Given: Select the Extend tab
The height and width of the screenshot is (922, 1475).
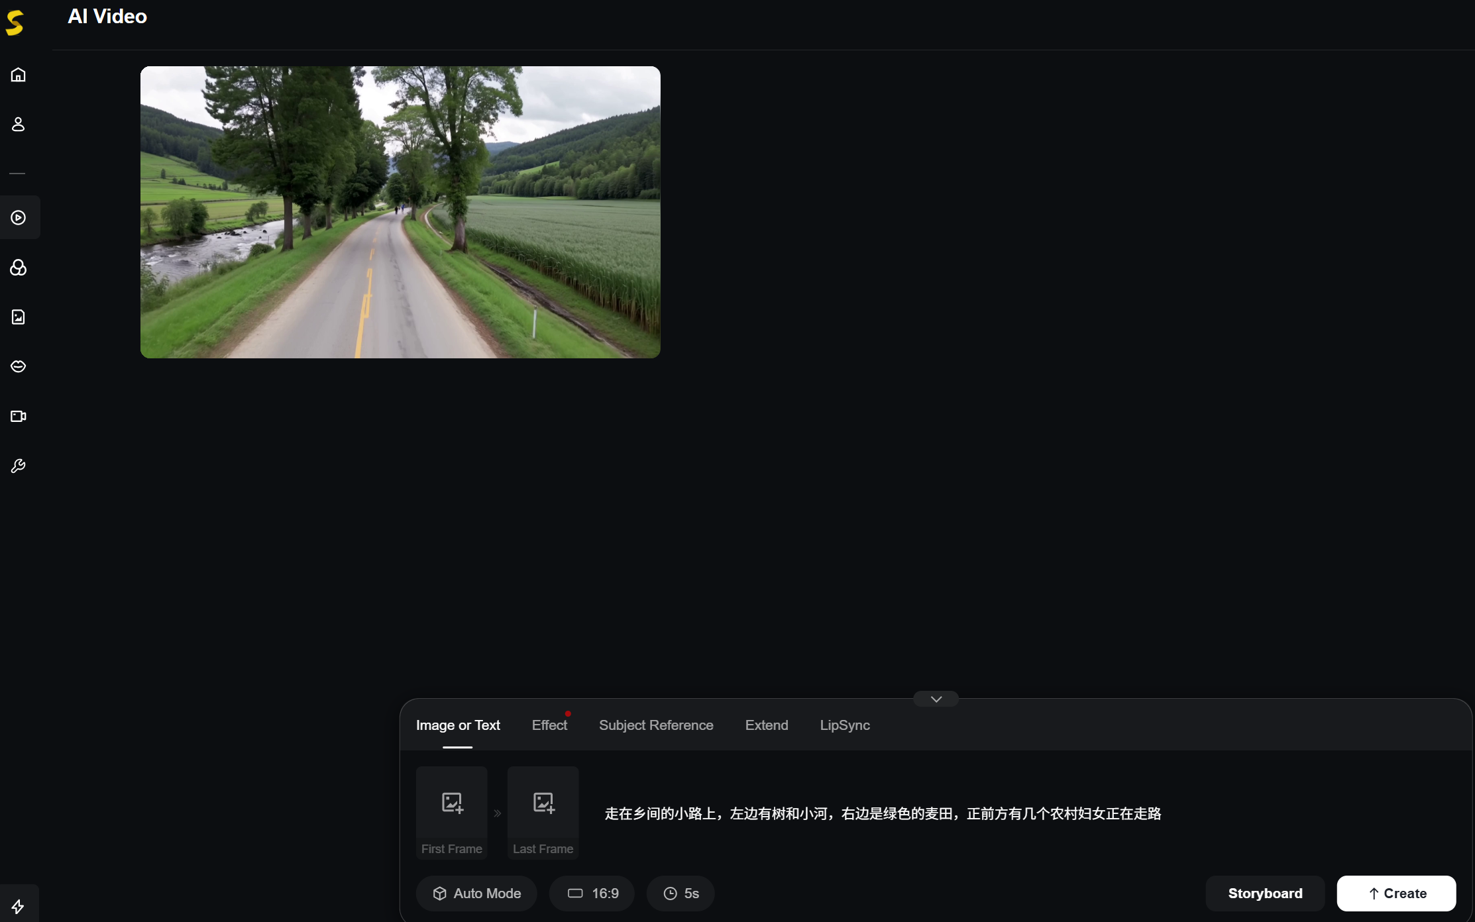Looking at the screenshot, I should click(x=767, y=725).
